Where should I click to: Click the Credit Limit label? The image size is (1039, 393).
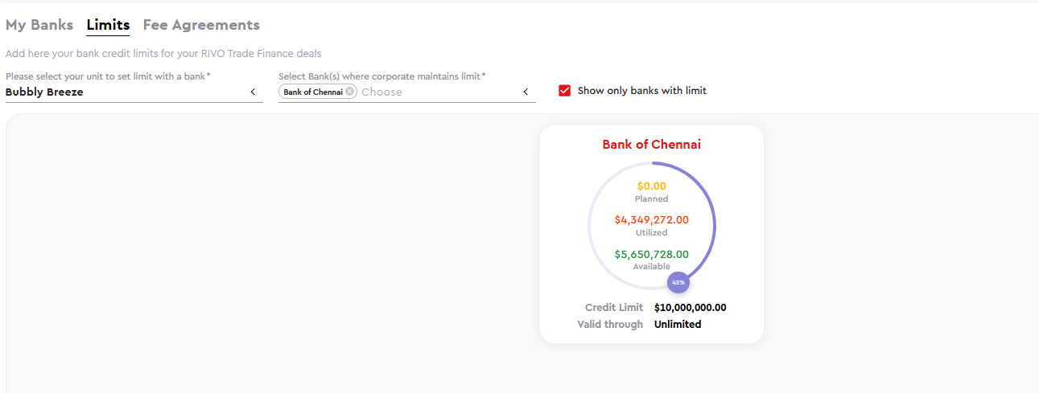click(x=614, y=307)
